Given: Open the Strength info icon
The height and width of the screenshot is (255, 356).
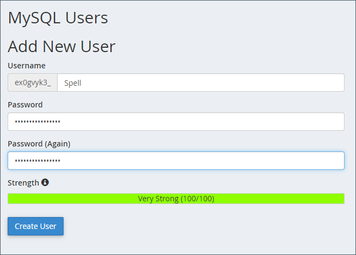Looking at the screenshot, I should click(x=45, y=182).
